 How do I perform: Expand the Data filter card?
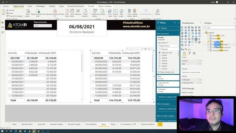pyautogui.click(x=168, y=78)
